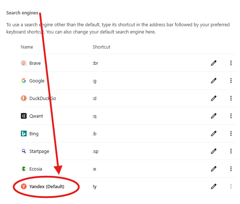Viewport: 240px width, 204px height.
Task: Edit the DuckDuckGo search engine entry
Action: tap(214, 98)
